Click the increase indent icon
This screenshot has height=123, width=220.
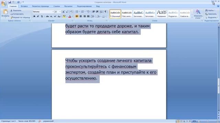click(x=97, y=12)
